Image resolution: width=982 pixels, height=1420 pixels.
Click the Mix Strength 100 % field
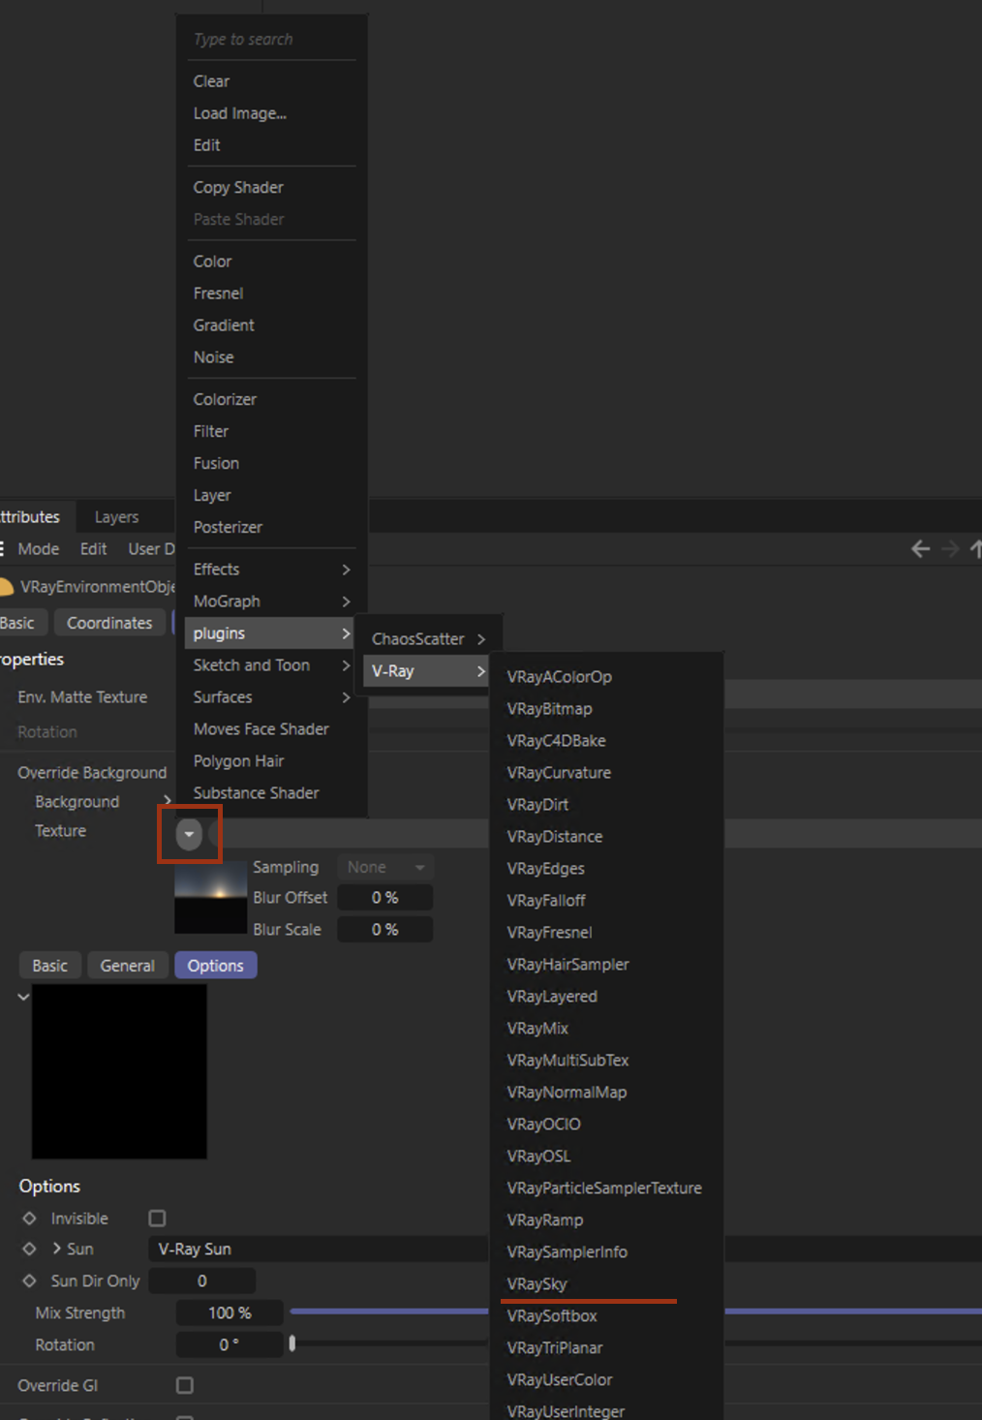[230, 1313]
